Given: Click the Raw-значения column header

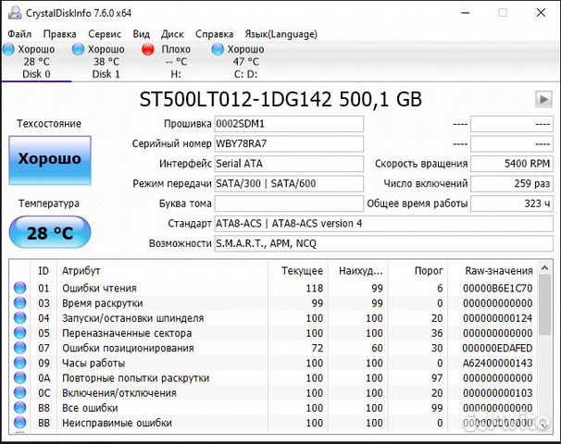Looking at the screenshot, I should 493,271.
